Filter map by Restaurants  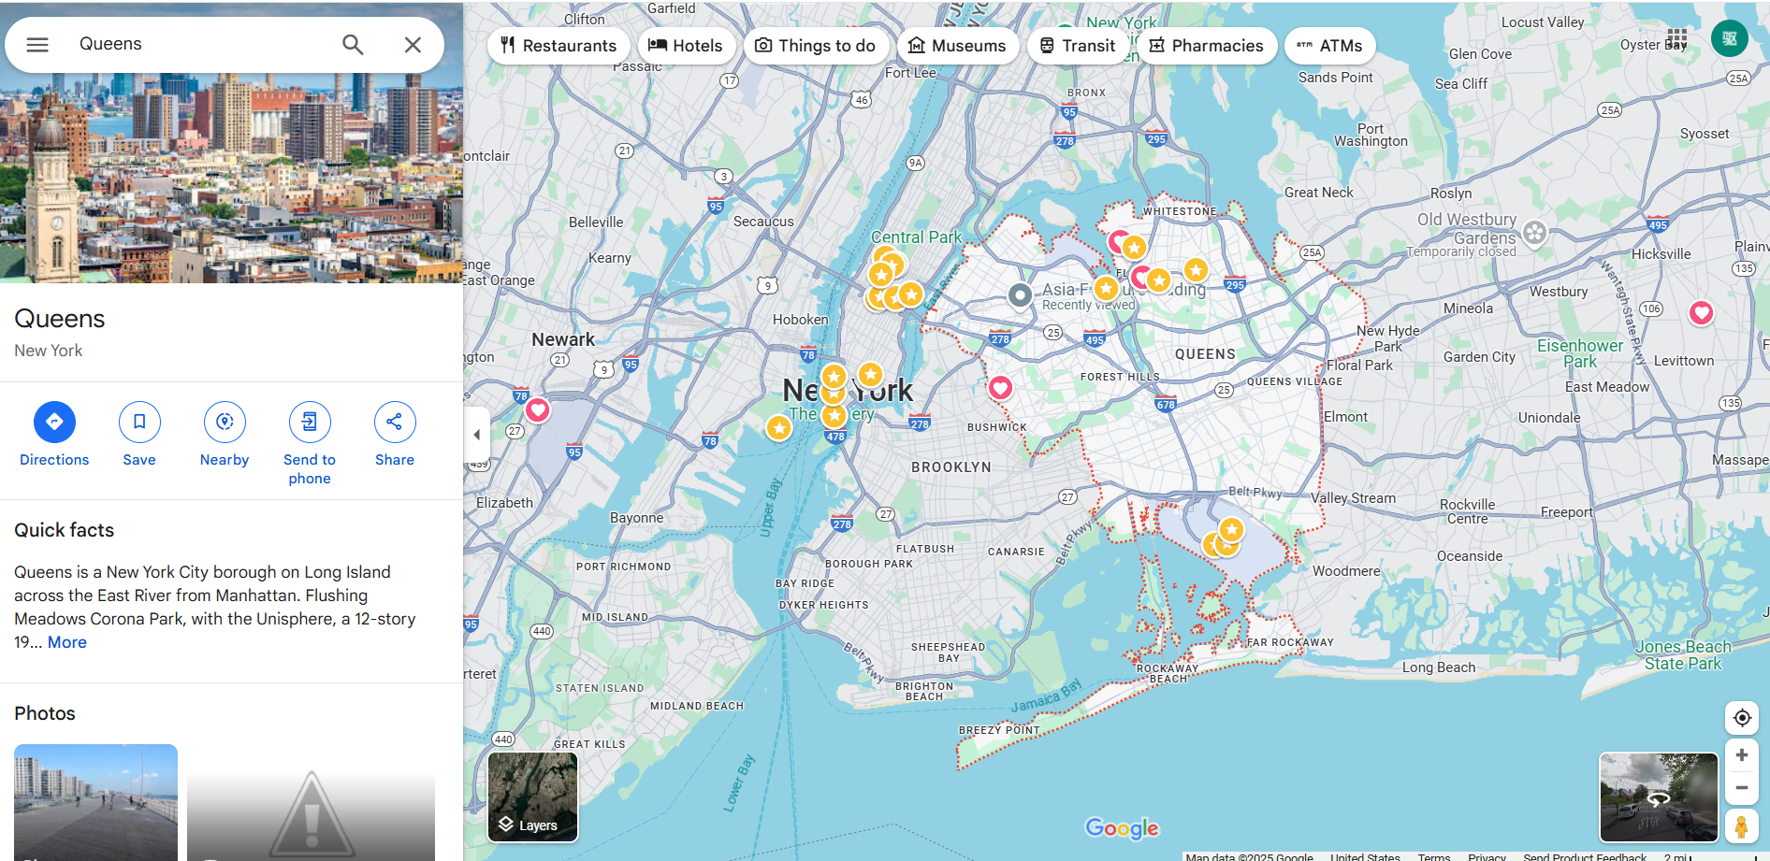559,46
